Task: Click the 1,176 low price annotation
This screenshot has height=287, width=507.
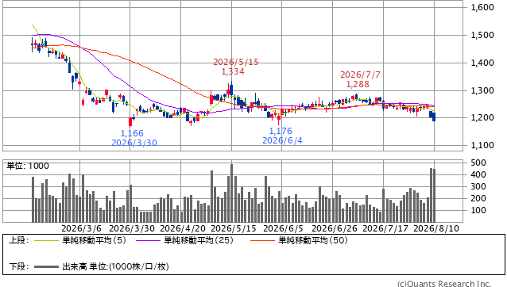Action: click(x=281, y=131)
